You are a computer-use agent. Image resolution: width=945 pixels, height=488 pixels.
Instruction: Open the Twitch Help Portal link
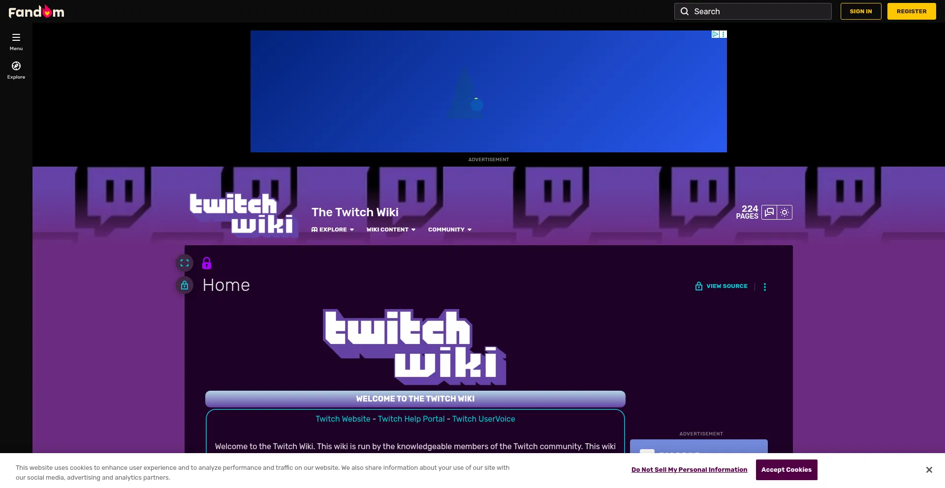coord(411,419)
